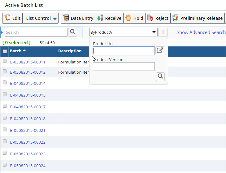Open batch B-04082015-00018 link
This screenshot has height=173, width=226.
28,119
